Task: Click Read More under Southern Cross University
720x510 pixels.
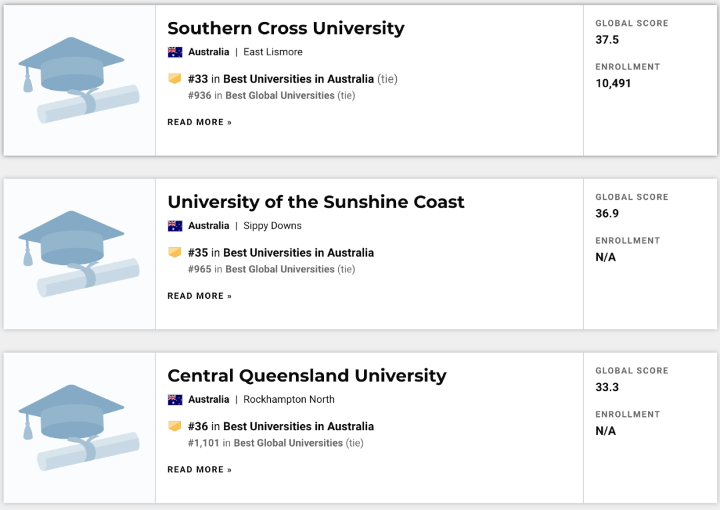Action: [x=199, y=123]
